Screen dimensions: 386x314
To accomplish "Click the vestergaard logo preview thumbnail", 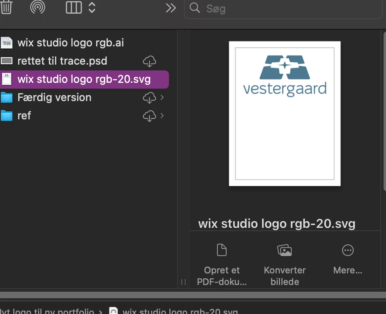I will (x=285, y=114).
